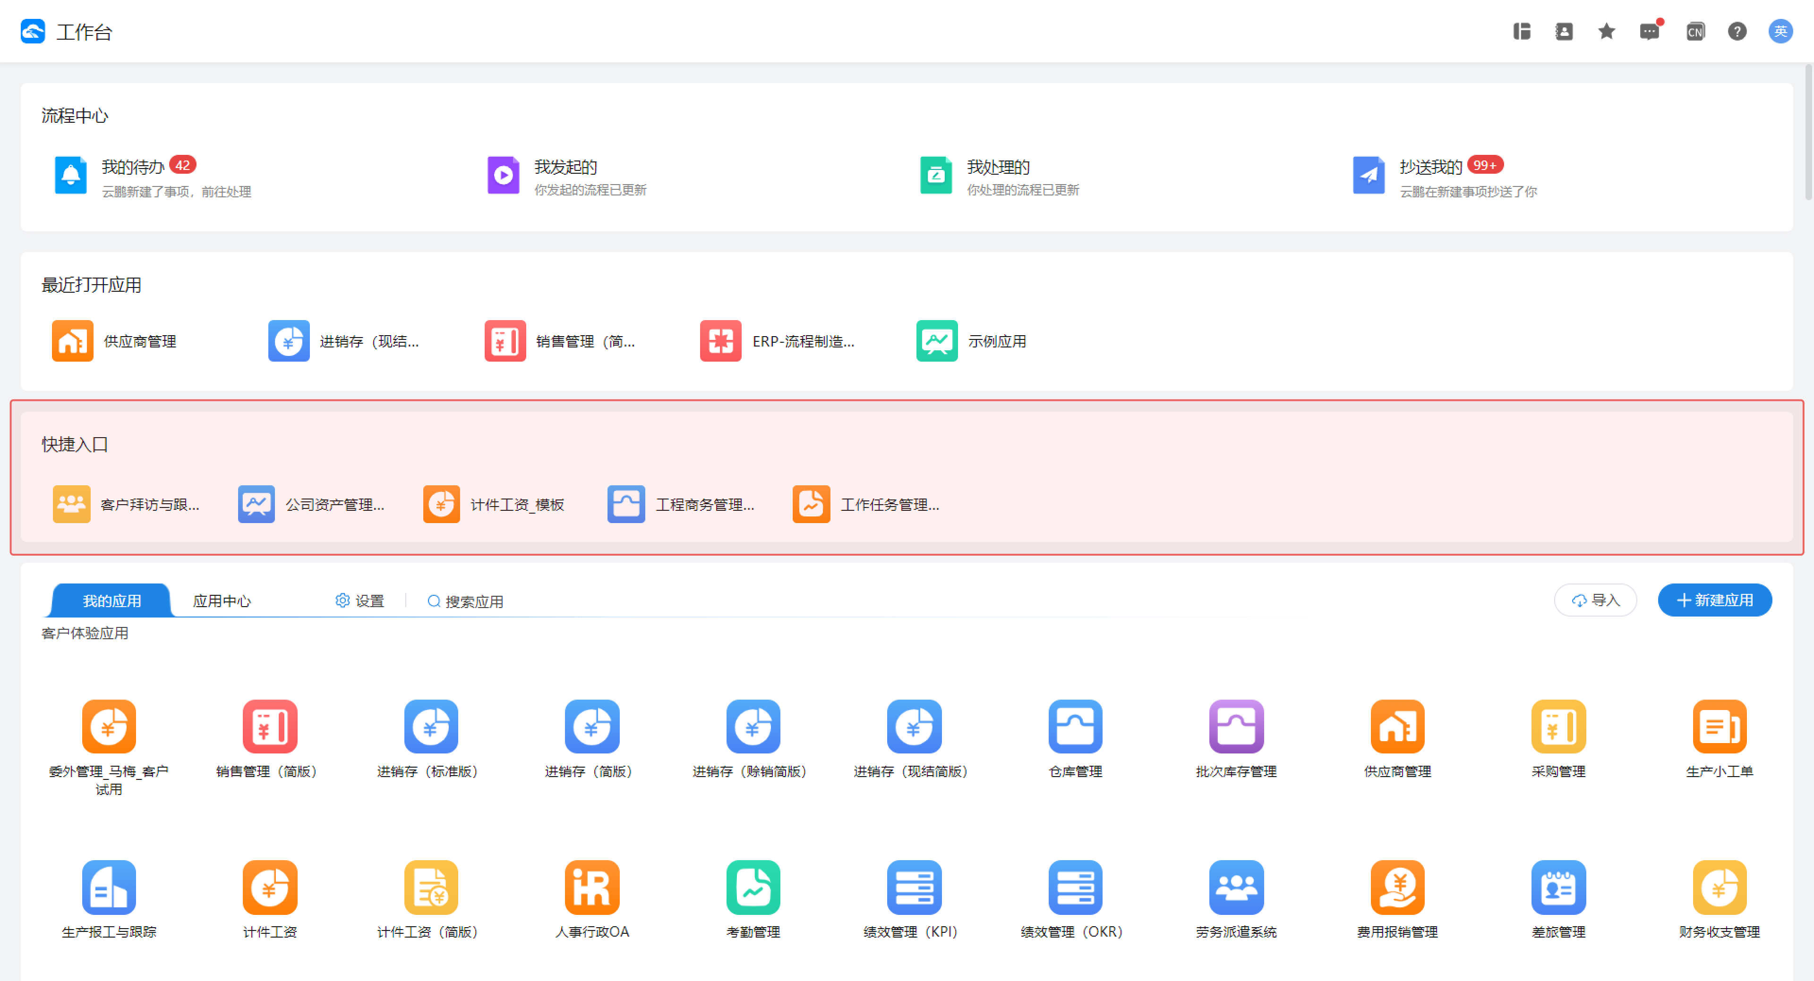This screenshot has height=981, width=1814.
Task: Open recent app 供应商管理
Action: click(x=115, y=341)
